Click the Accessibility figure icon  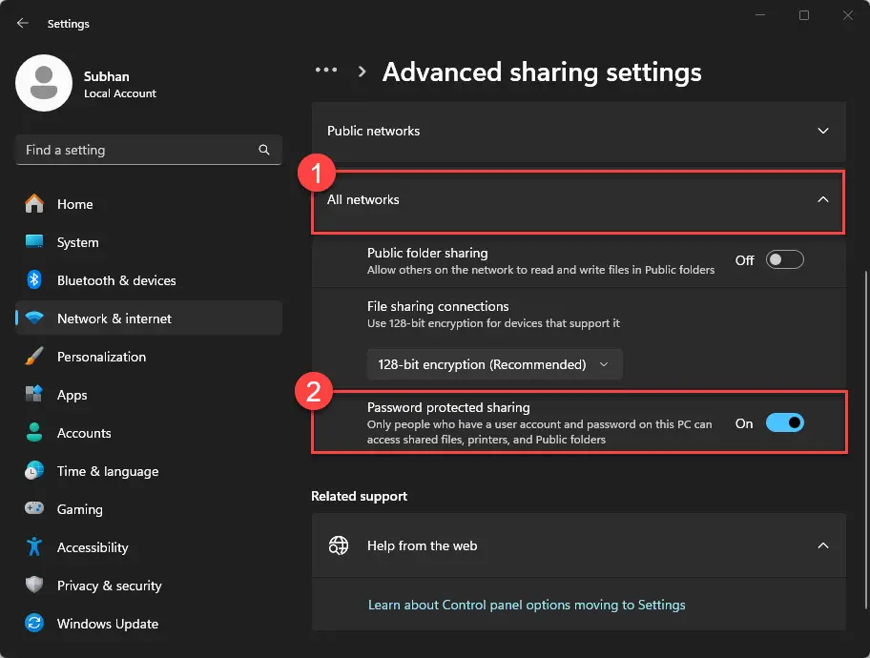tap(34, 547)
